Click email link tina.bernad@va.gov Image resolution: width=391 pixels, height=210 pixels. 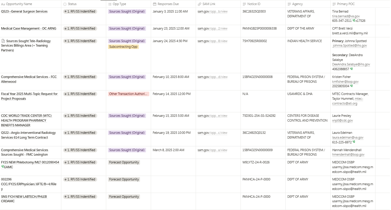click(346, 16)
